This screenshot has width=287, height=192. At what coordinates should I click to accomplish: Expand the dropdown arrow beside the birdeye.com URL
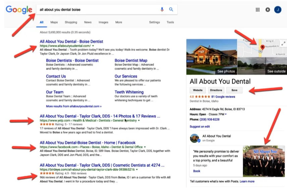click(137, 170)
